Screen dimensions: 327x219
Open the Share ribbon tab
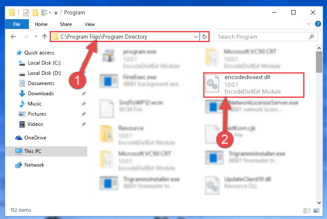pyautogui.click(x=65, y=24)
